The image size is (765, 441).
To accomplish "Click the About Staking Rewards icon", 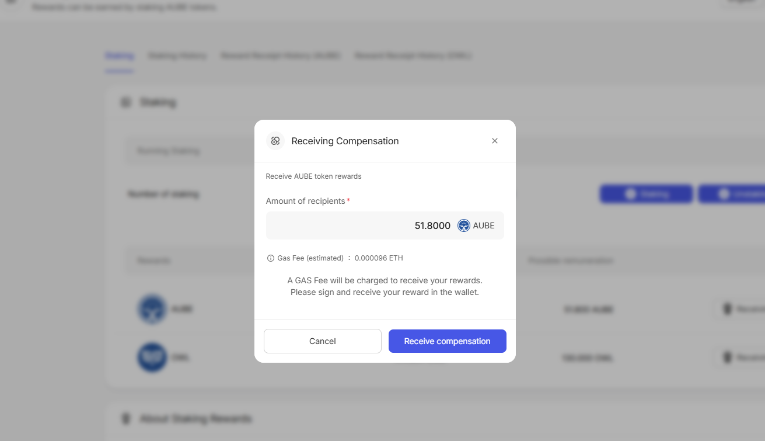I will tap(125, 419).
